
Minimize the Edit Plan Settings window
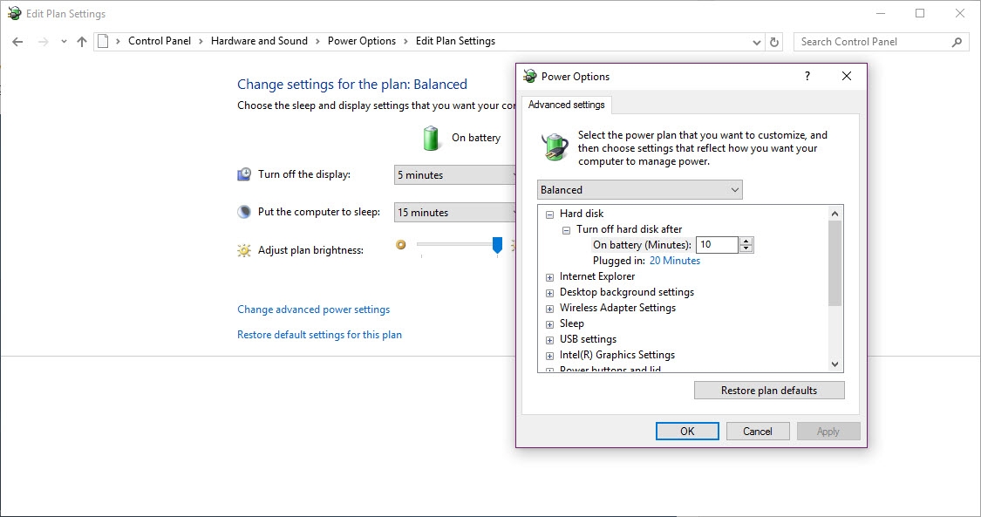881,13
